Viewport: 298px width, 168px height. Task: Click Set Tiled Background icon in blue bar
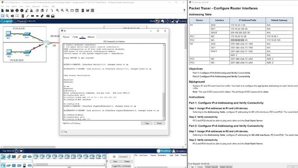[172, 21]
